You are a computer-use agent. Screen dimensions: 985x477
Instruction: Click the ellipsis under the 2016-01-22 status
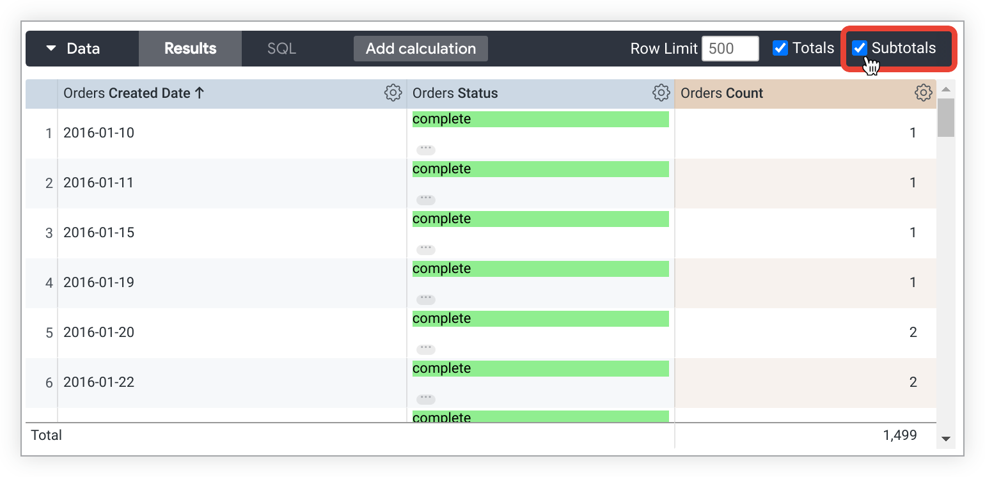425,399
